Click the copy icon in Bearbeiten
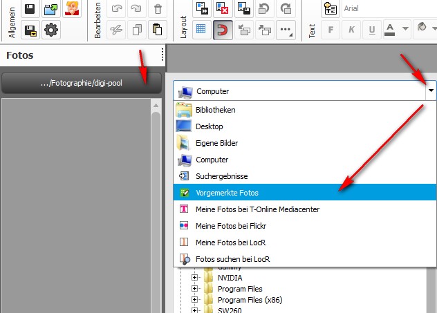 click(137, 30)
